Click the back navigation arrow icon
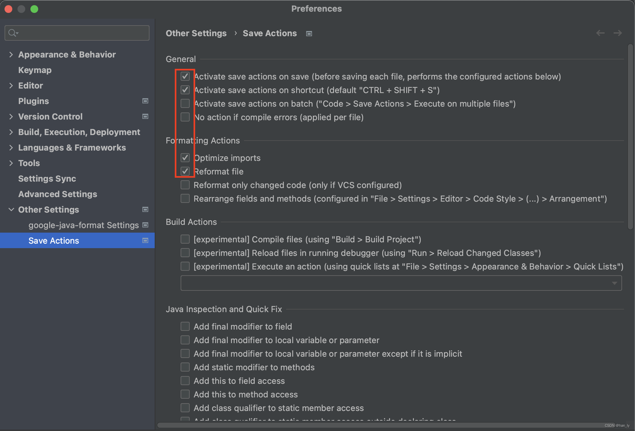This screenshot has height=431, width=635. [x=600, y=33]
